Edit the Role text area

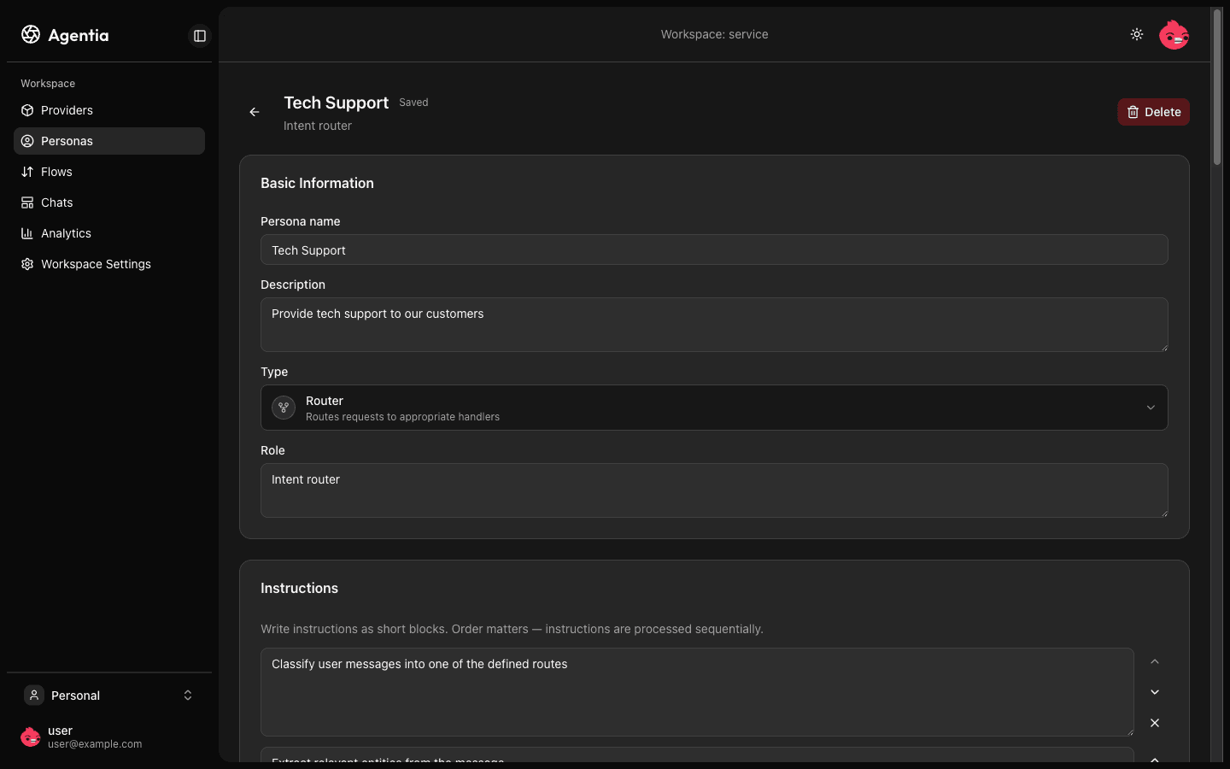[x=714, y=490]
